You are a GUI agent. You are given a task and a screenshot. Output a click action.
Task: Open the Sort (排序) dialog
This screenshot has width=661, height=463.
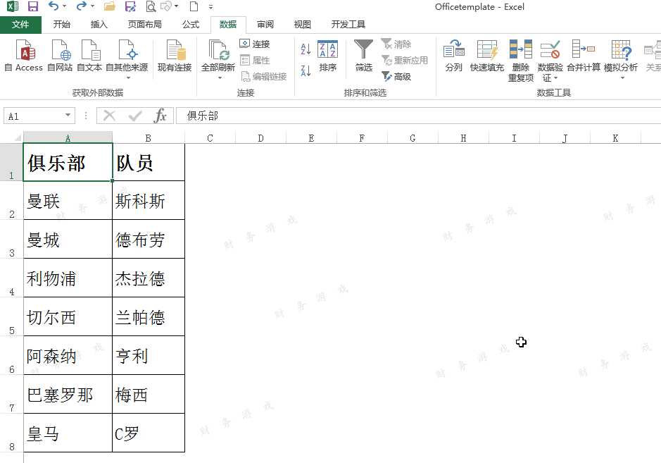coord(327,56)
